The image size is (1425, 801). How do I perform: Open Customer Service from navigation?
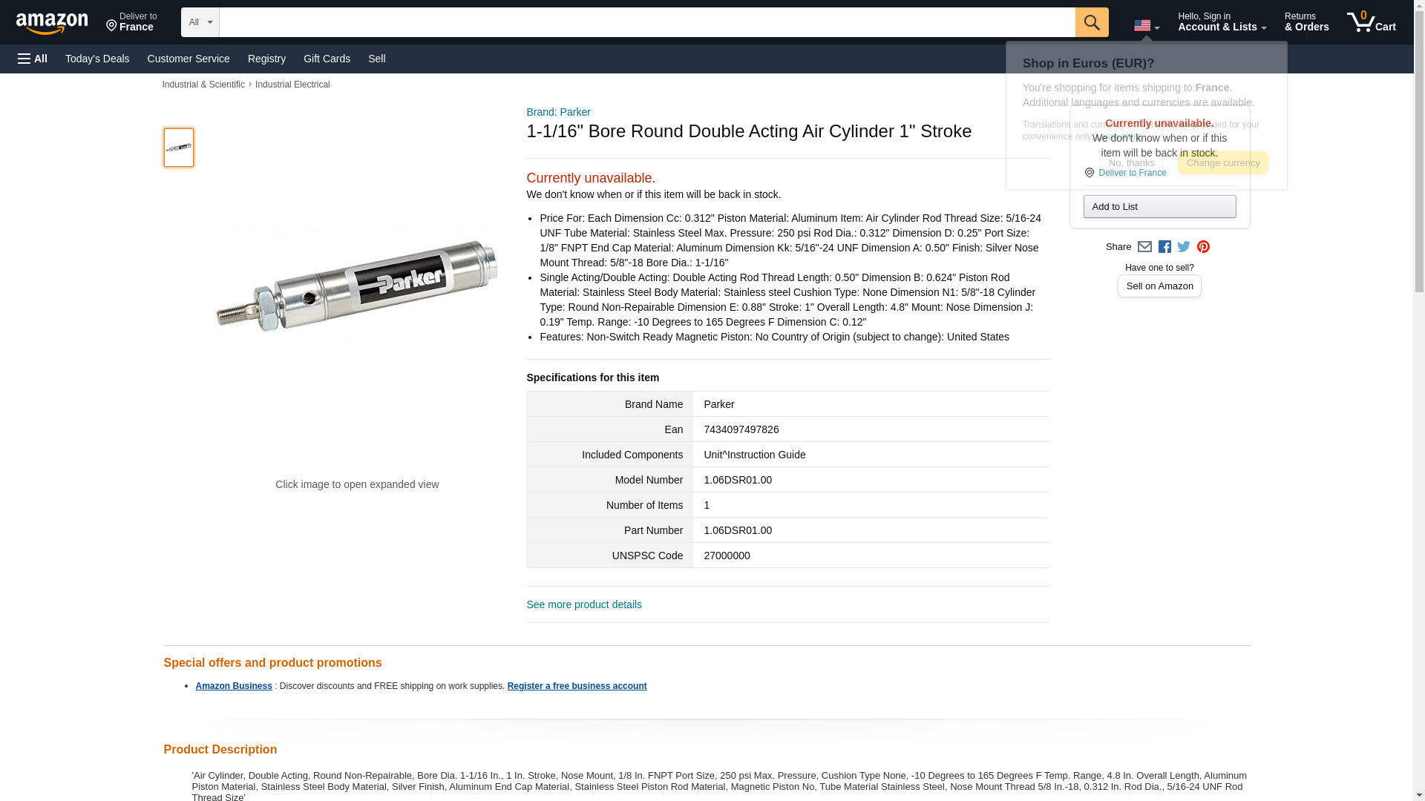click(x=189, y=59)
